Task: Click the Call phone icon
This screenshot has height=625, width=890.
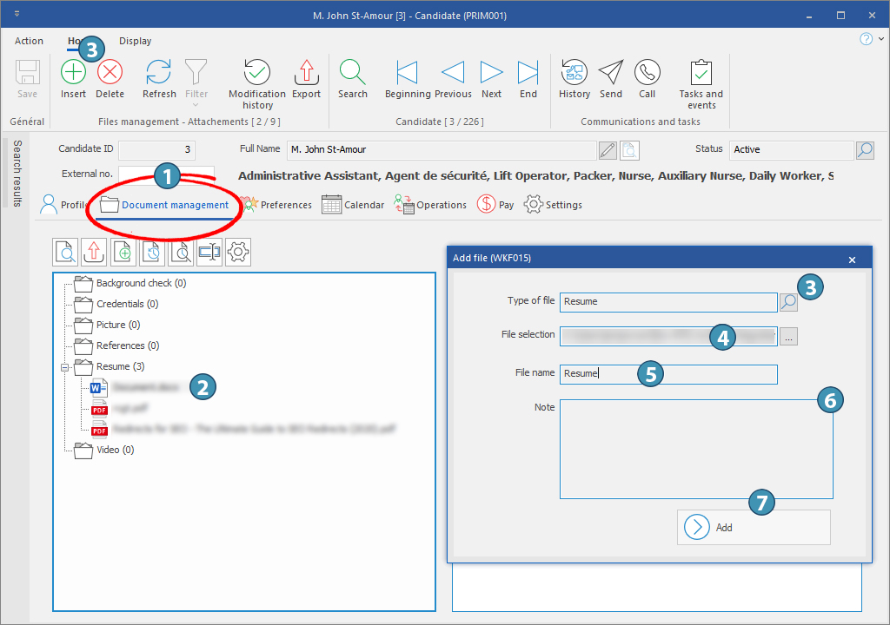Action: tap(647, 73)
